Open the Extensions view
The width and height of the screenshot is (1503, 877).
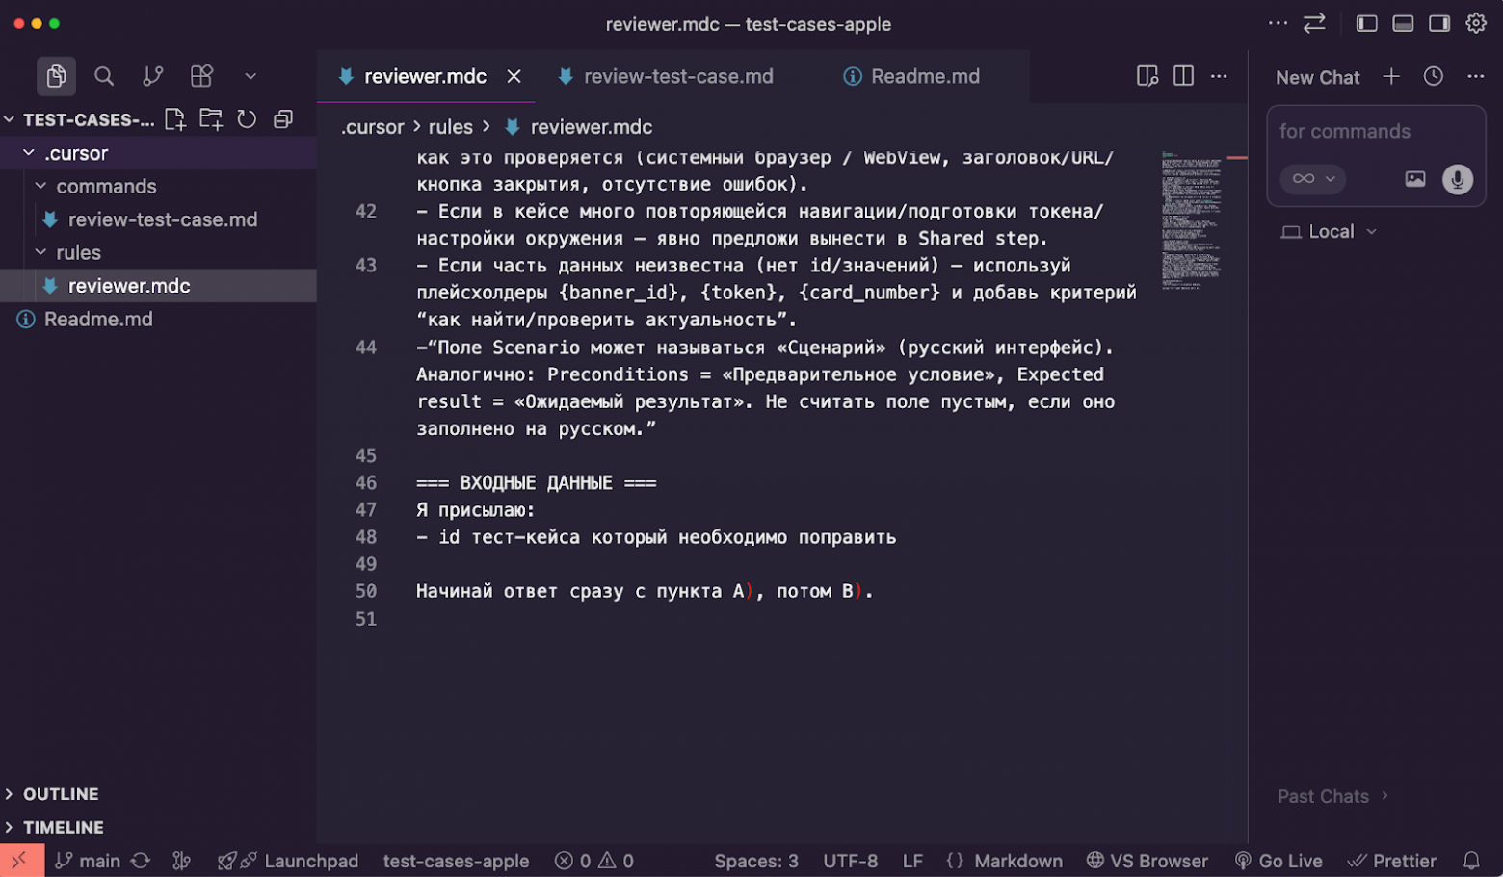pyautogui.click(x=201, y=76)
